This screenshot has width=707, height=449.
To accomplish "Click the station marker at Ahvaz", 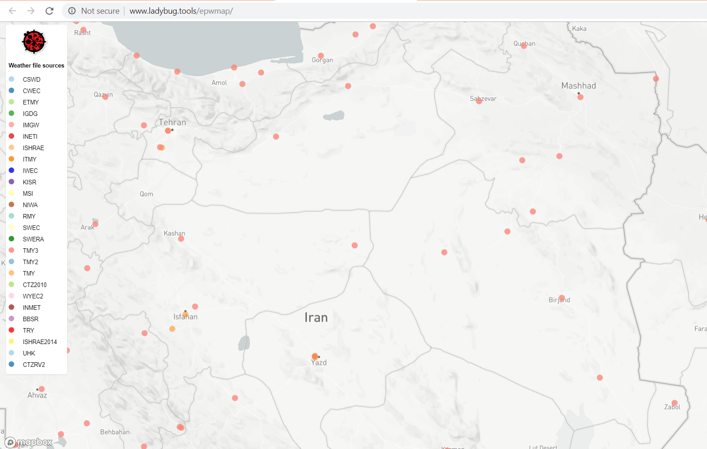I will click(42, 389).
